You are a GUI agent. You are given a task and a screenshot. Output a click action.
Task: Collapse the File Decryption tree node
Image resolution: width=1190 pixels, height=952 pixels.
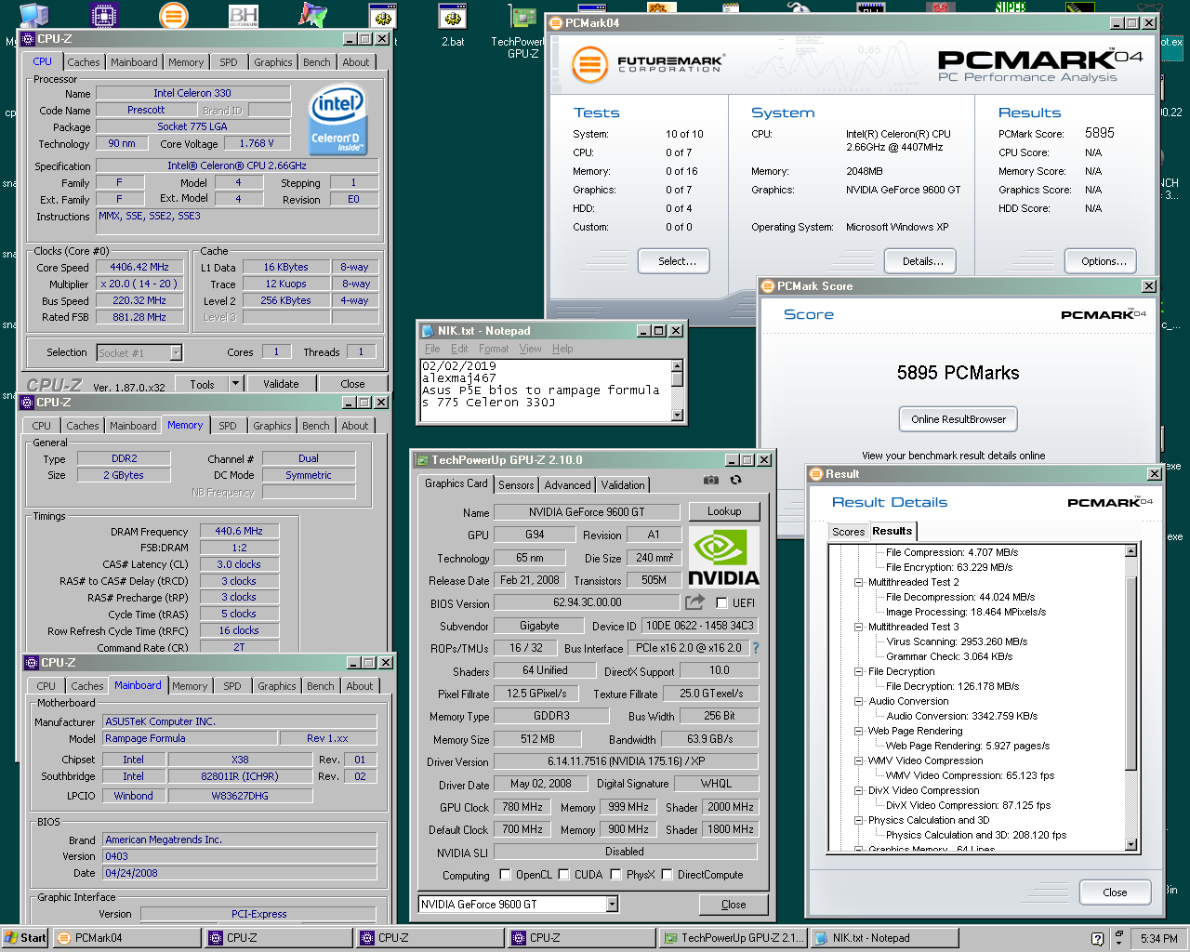pyautogui.click(x=858, y=671)
